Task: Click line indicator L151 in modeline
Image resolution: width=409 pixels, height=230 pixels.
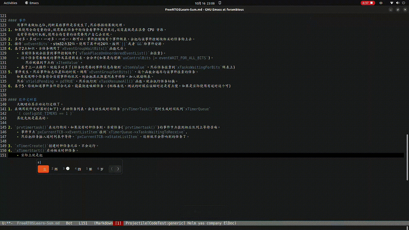Action: pyautogui.click(x=81, y=223)
